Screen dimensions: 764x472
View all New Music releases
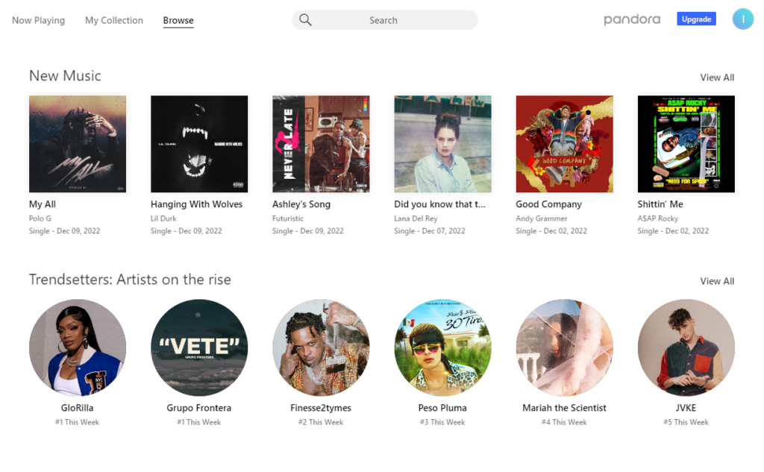pyautogui.click(x=717, y=78)
